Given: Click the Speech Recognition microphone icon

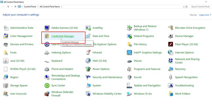Looking at the screenshot, I should pos(171,77).
